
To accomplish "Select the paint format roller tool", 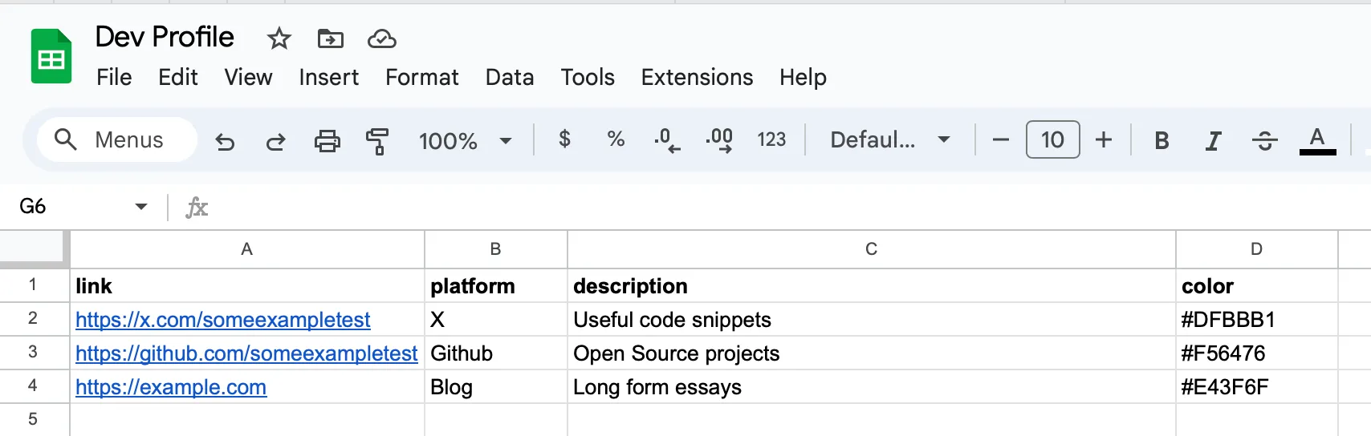I will pos(376,141).
